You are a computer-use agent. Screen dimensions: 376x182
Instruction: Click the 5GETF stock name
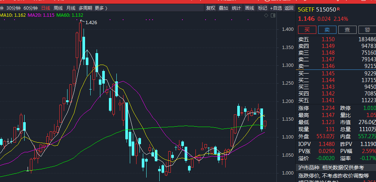coord(306,10)
